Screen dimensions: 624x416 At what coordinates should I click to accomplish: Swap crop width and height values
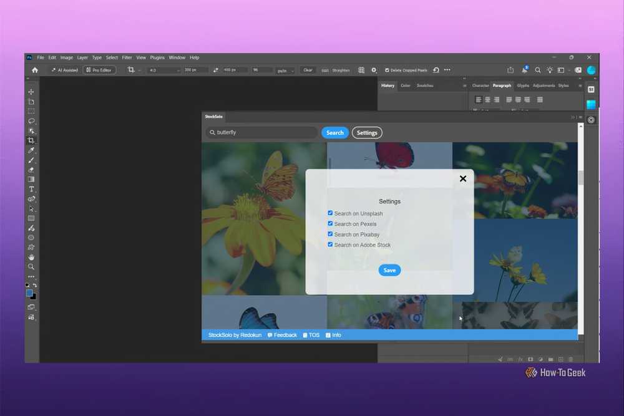point(216,70)
